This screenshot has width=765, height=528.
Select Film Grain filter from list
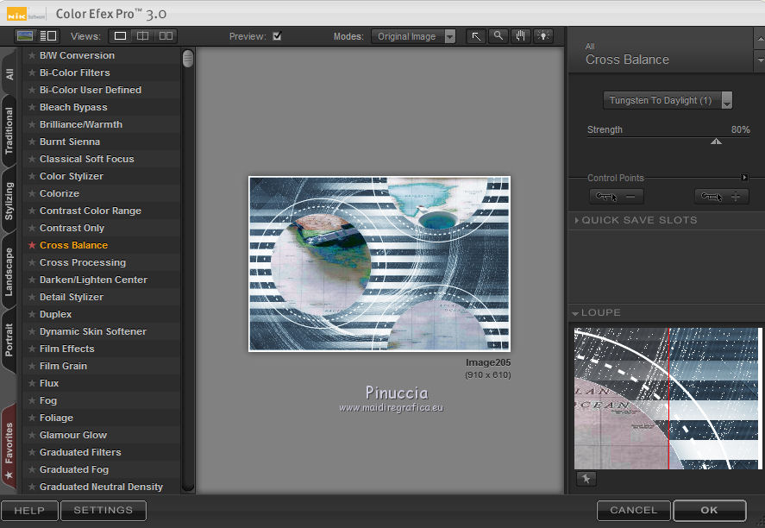(x=63, y=366)
